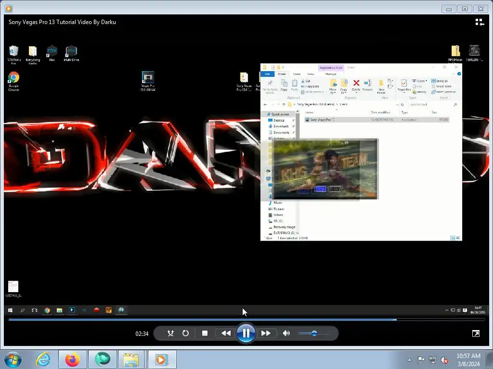Screen dimensions: 493x369
Task: View the video in full screen
Action: (476, 333)
